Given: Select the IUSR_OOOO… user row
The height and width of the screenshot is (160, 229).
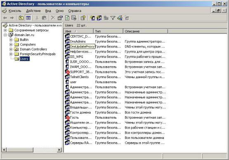Looking at the screenshot, I should (115, 62).
